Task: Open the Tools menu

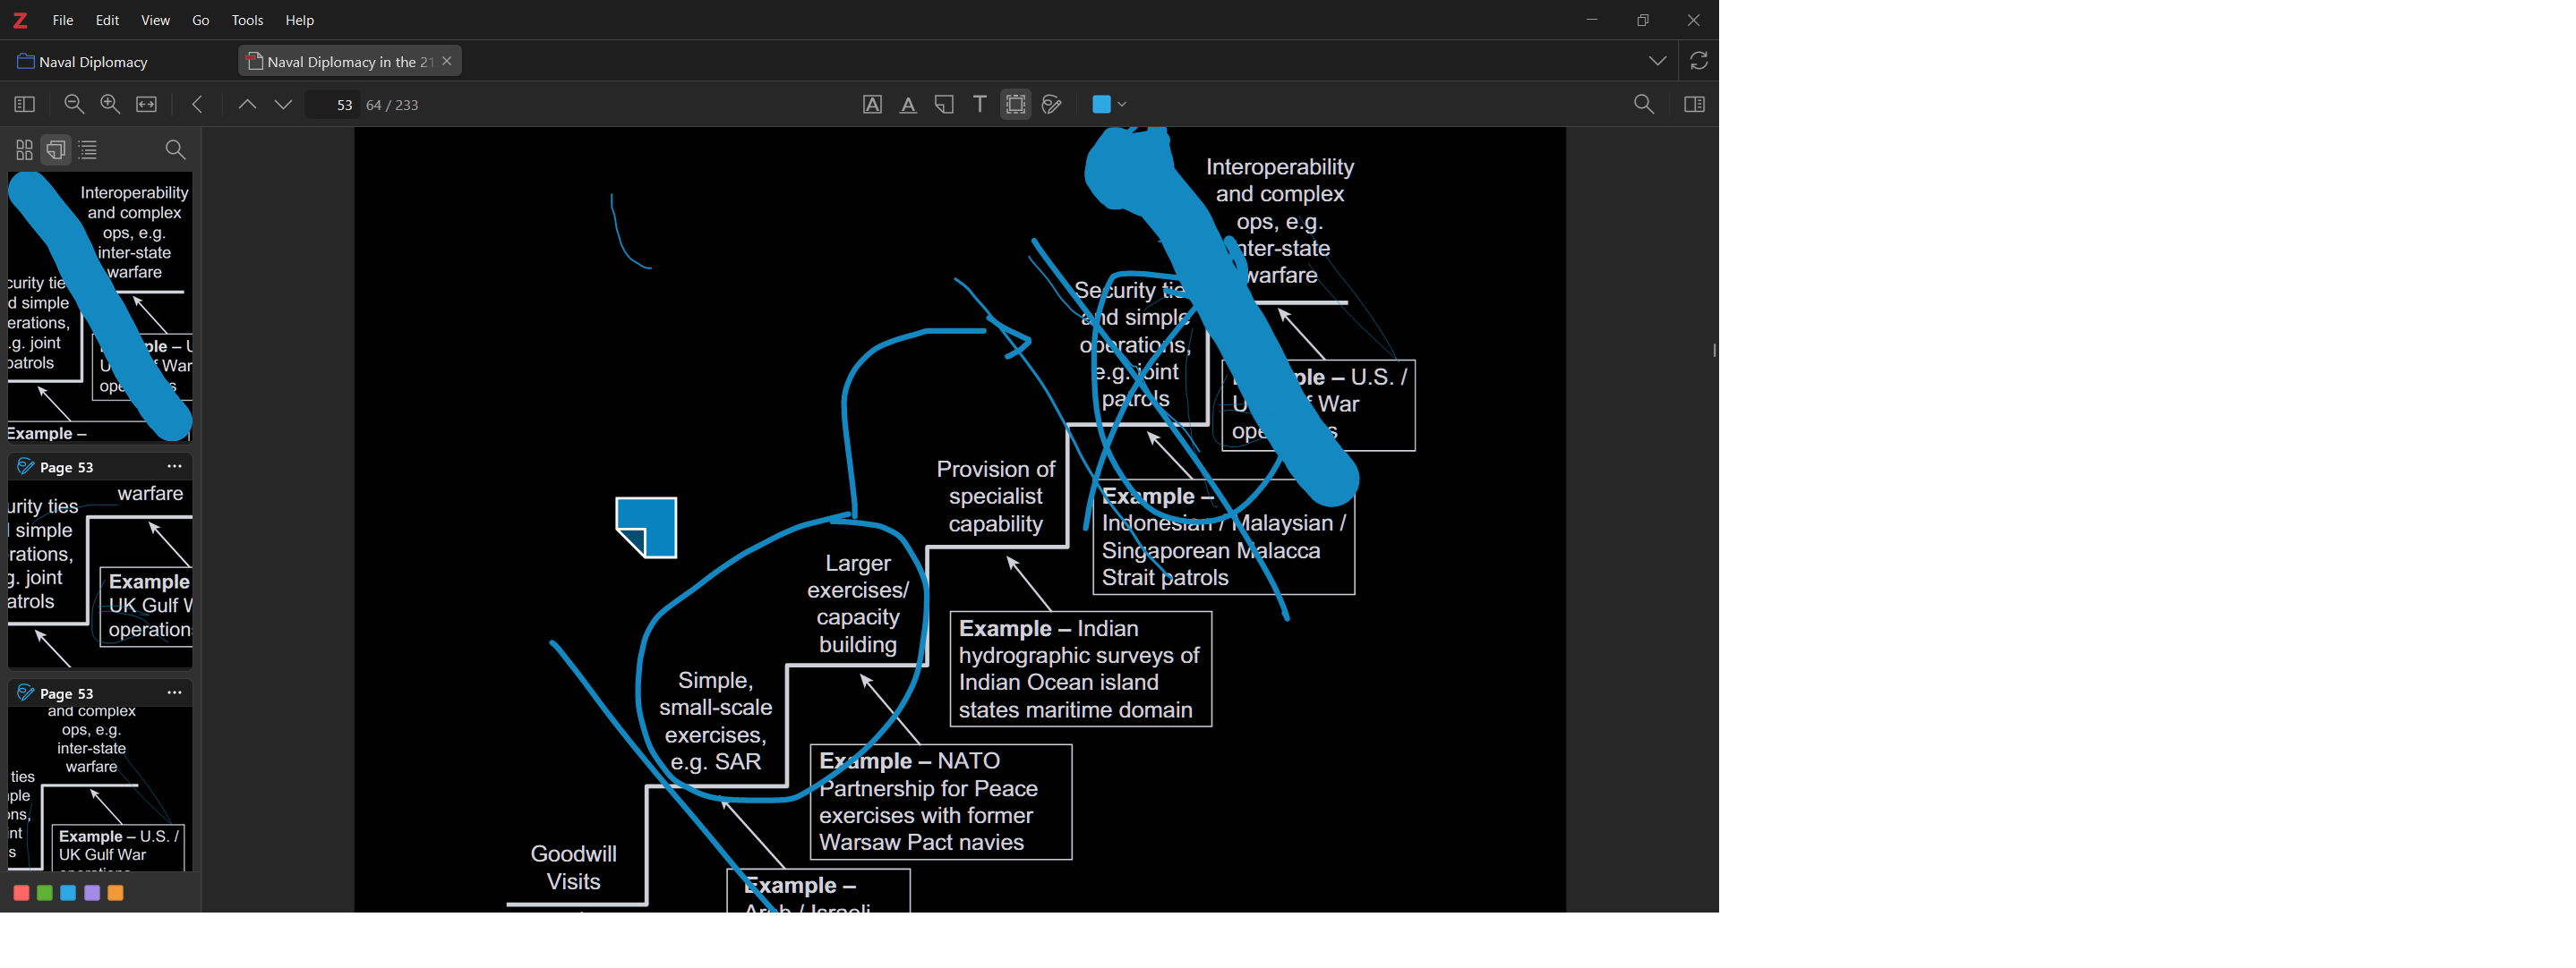Action: (x=247, y=21)
